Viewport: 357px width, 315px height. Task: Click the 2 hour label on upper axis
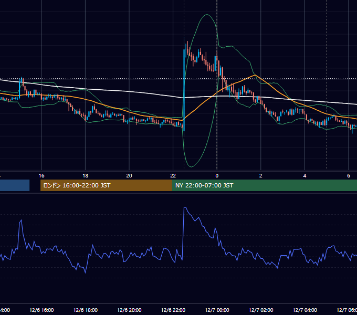261,176
